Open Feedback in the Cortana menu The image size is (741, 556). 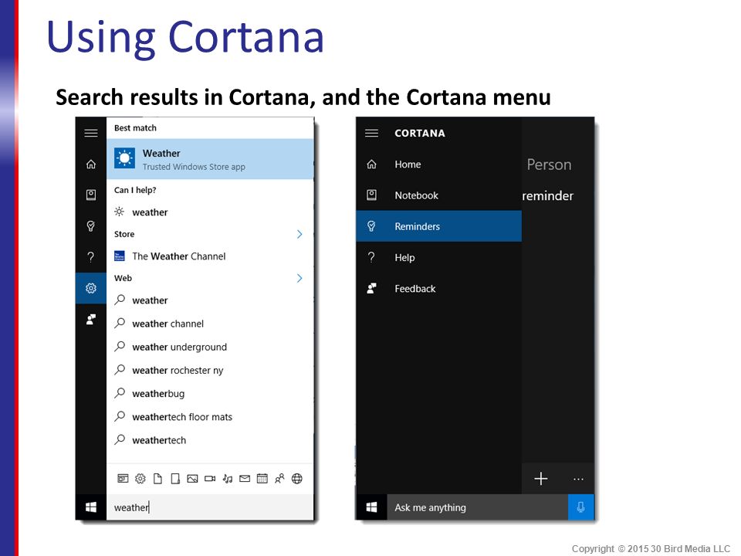[x=438, y=288]
